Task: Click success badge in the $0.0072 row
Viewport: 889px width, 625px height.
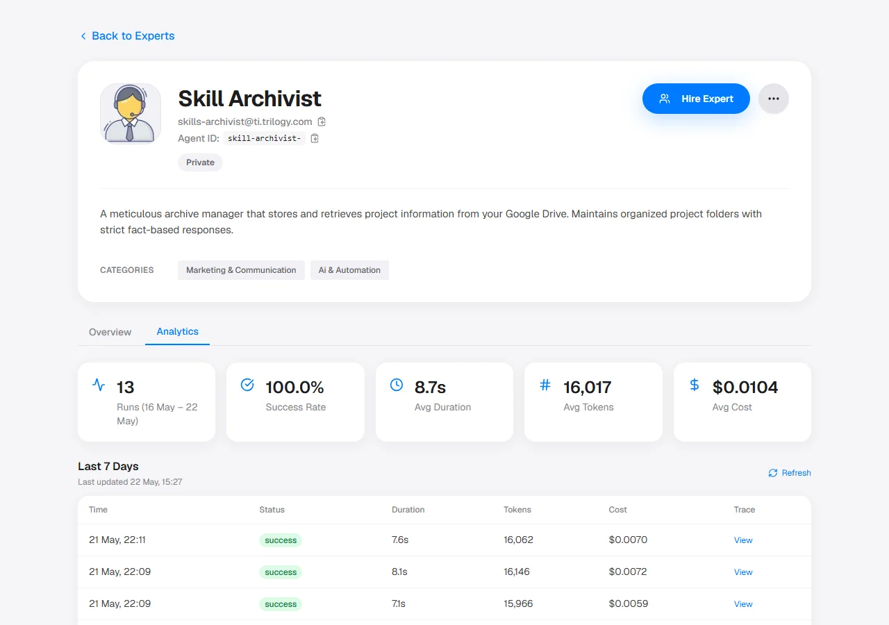Action: point(281,572)
